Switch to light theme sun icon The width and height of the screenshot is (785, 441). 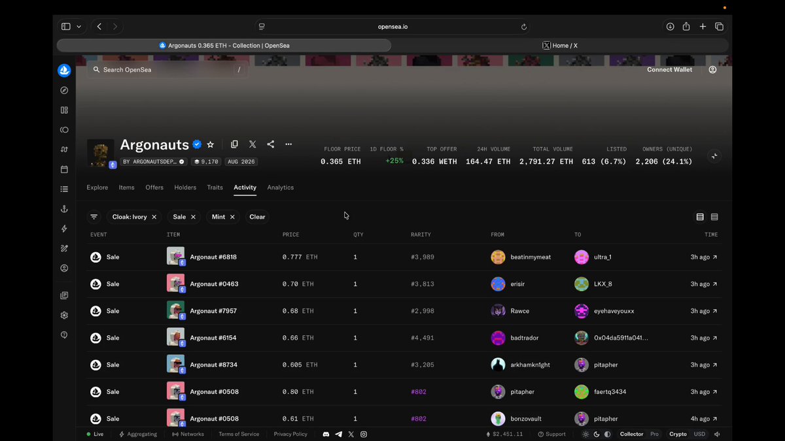585,434
